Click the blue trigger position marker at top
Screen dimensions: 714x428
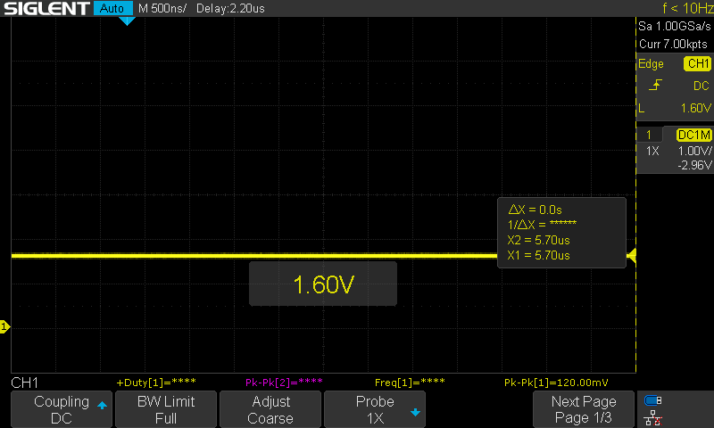(127, 21)
